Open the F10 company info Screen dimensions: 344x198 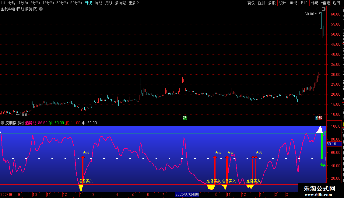[304, 3]
